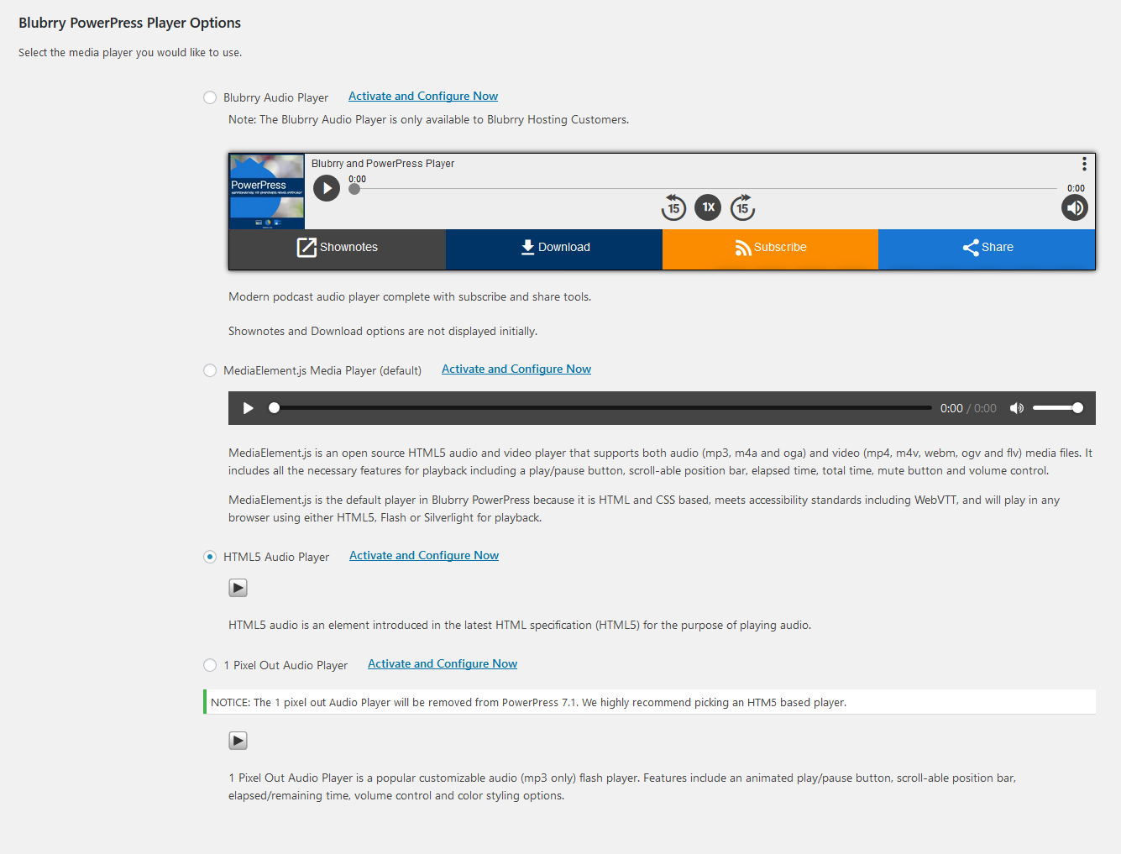Skip forward 15 seconds in Blubrry player
Image resolution: width=1121 pixels, height=854 pixels.
tap(742, 207)
